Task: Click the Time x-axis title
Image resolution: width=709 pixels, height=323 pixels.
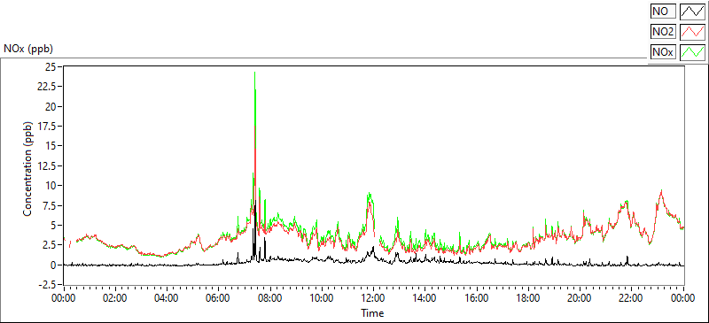Action: pyautogui.click(x=373, y=312)
